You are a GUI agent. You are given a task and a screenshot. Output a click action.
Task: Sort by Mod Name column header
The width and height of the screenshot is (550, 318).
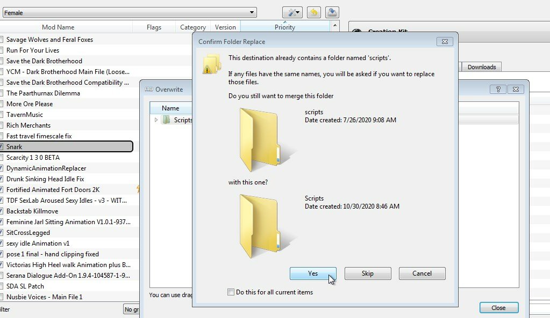pos(58,27)
